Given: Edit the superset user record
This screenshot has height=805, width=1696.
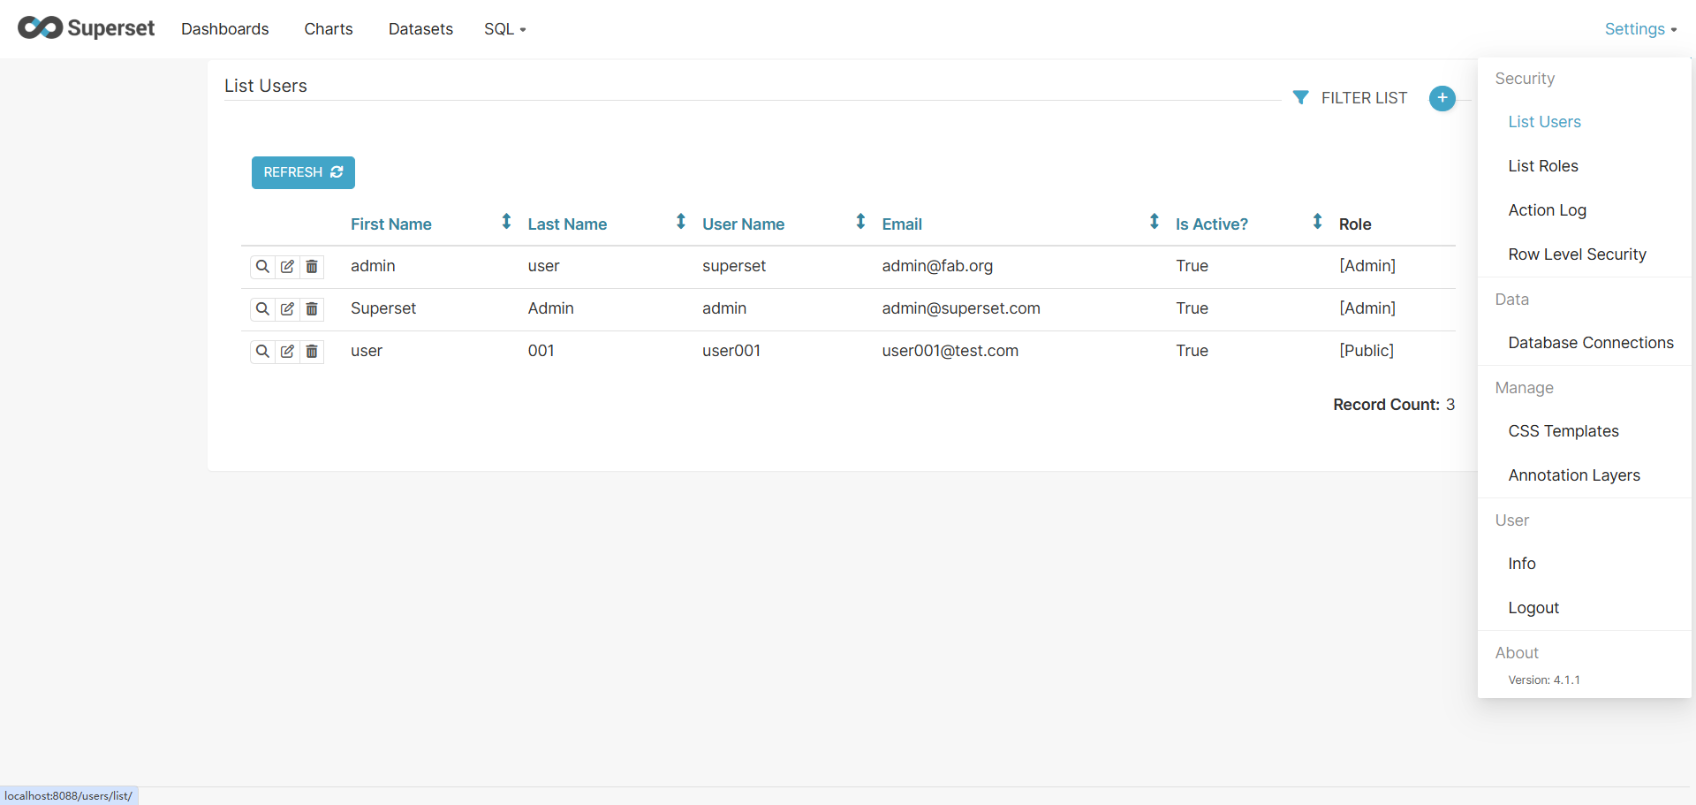Looking at the screenshot, I should (287, 266).
